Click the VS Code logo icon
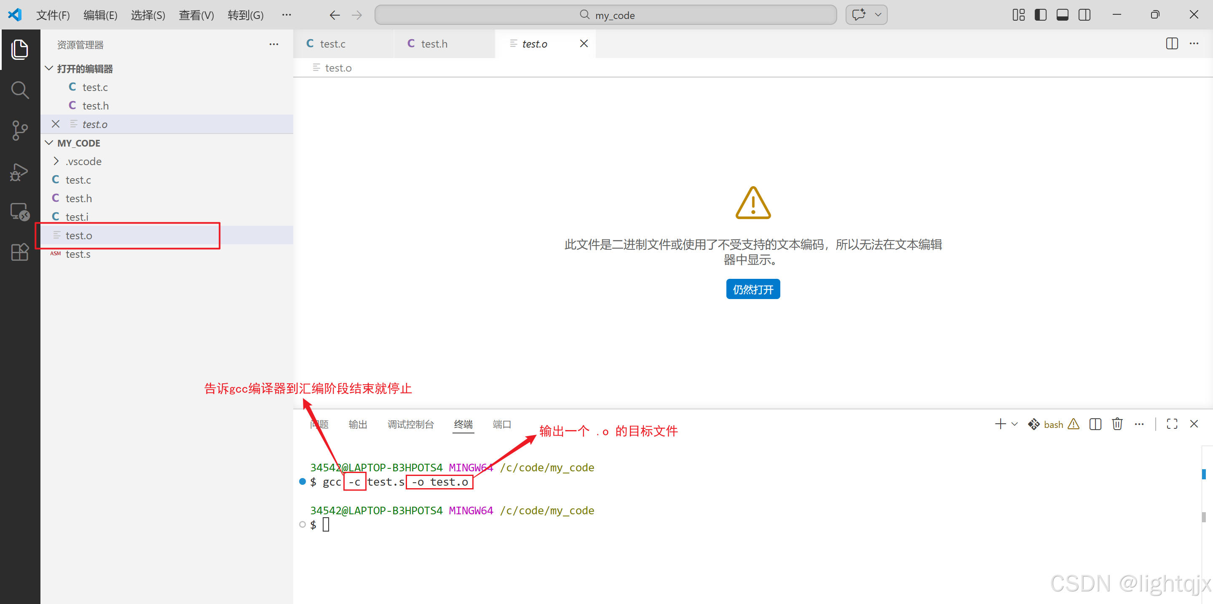 coord(15,15)
